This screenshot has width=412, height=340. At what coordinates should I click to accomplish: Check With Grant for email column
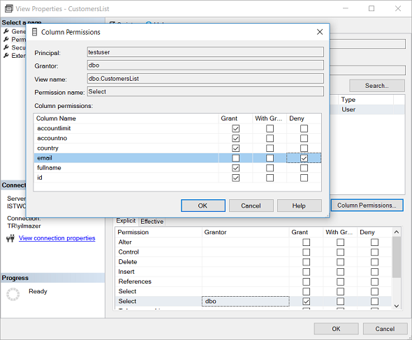pos(270,158)
